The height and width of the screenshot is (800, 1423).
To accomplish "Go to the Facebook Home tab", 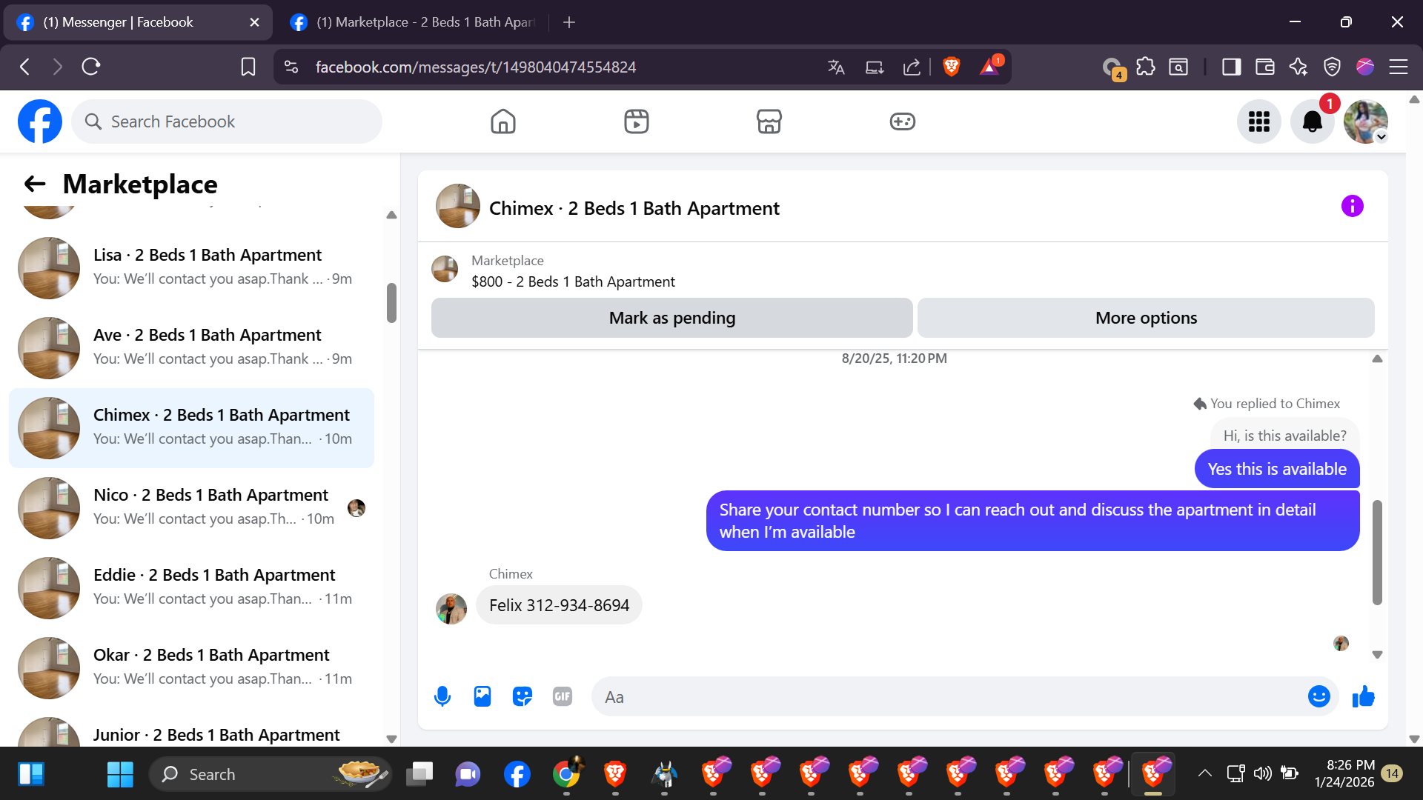I will [x=502, y=121].
